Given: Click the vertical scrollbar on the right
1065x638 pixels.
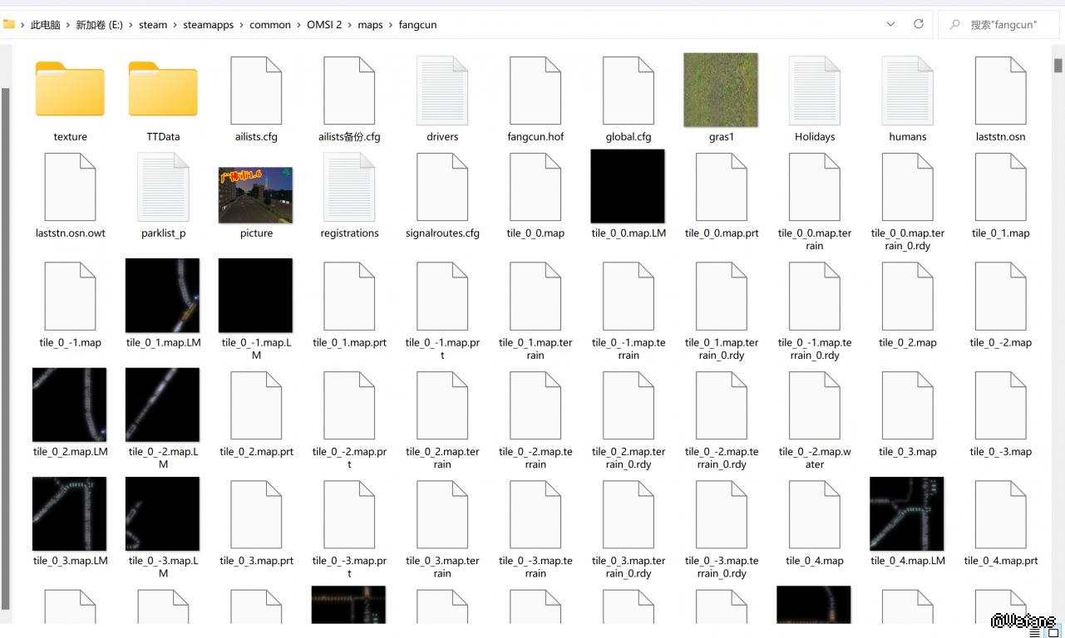Looking at the screenshot, I should (1058, 66).
